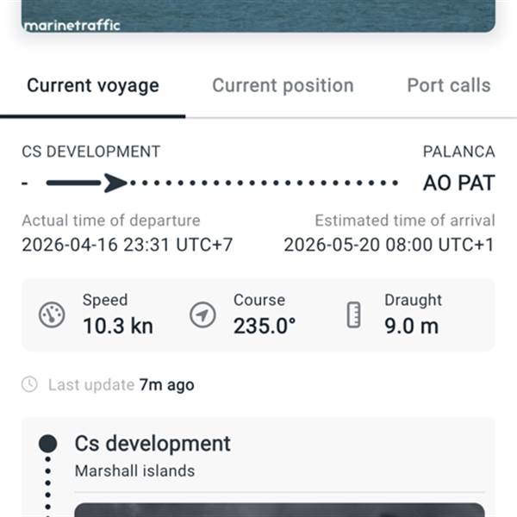Screen dimensions: 517x517
Task: Click the PALANCA destination name
Action: (x=458, y=152)
